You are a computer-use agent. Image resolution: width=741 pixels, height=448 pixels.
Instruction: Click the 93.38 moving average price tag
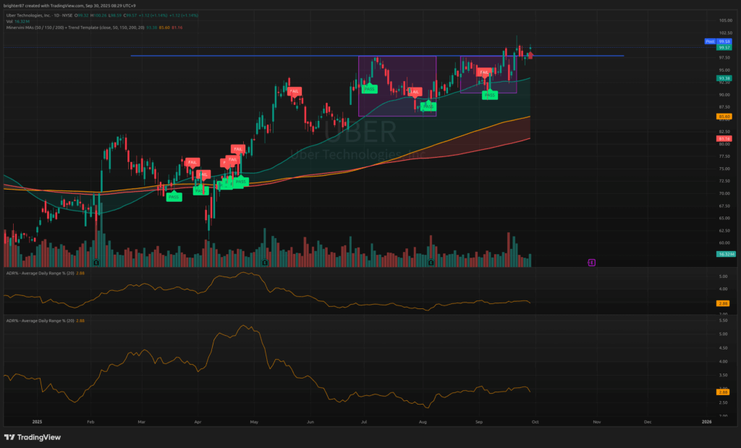(x=724, y=78)
